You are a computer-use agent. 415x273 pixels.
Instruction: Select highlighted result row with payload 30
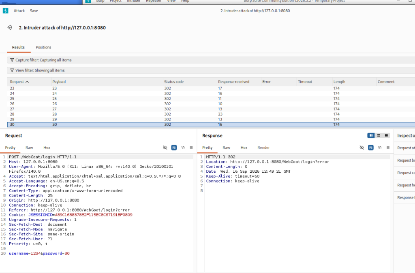(x=211, y=124)
